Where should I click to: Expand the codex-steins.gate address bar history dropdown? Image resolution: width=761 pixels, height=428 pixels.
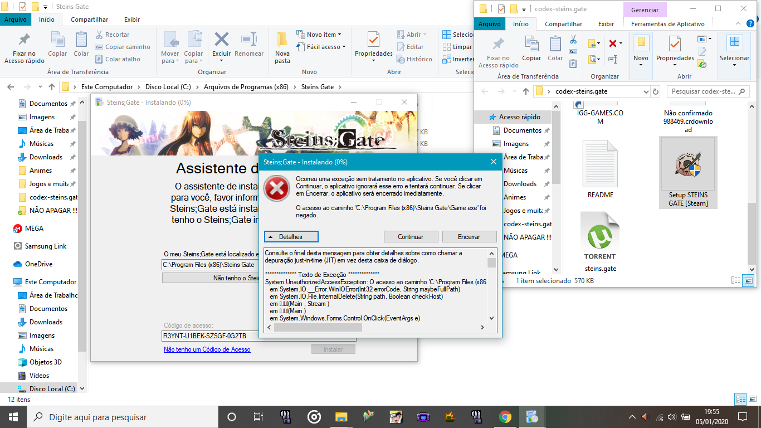[x=646, y=91]
